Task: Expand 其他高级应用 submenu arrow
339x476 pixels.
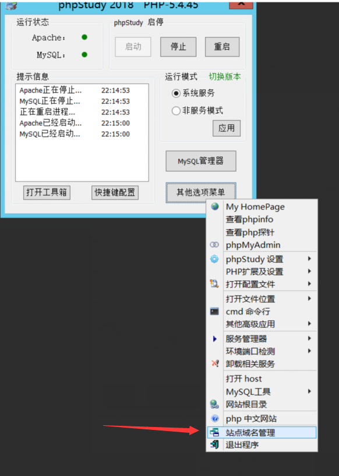Action: 309,324
